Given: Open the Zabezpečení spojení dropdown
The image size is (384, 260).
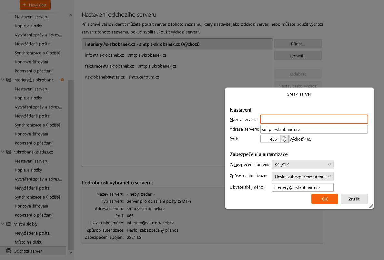Looking at the screenshot, I should point(302,165).
